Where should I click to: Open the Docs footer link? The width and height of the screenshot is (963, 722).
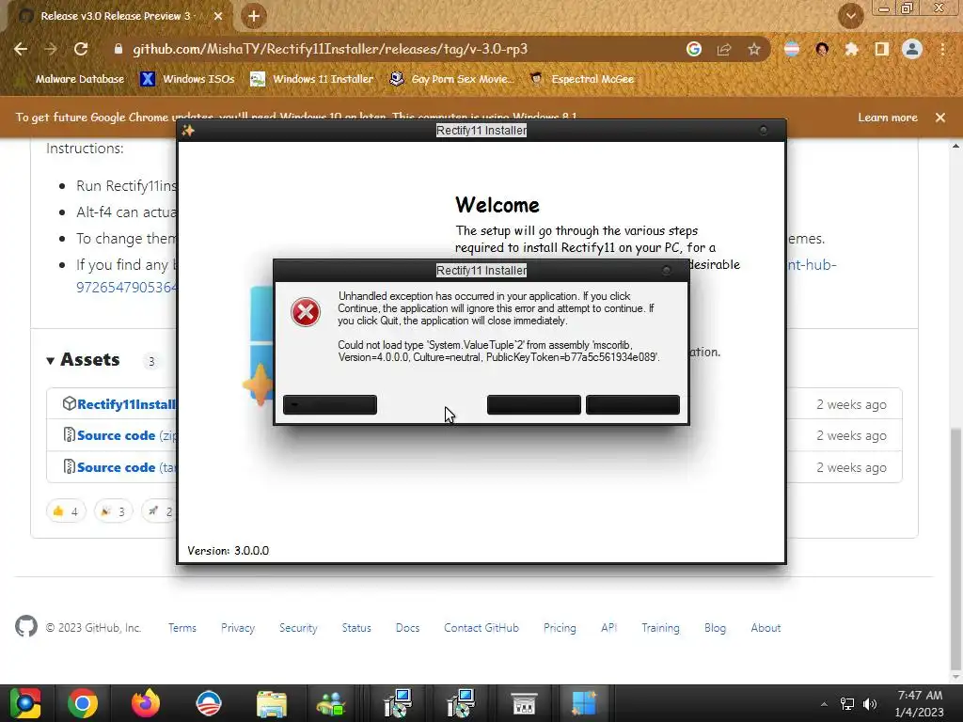(x=408, y=628)
